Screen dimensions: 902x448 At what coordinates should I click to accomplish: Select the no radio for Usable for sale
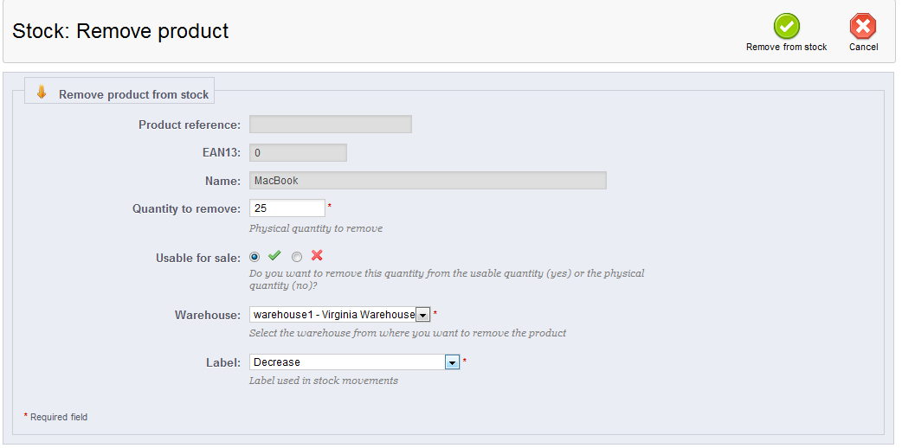point(296,257)
